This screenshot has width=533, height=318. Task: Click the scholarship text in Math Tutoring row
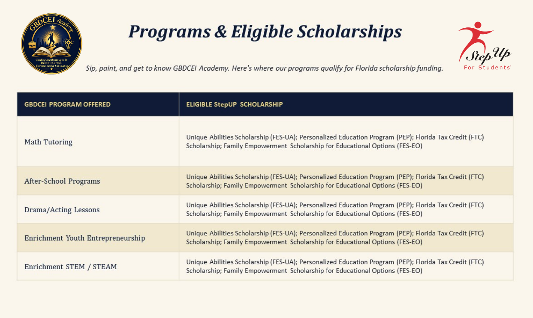[335, 142]
